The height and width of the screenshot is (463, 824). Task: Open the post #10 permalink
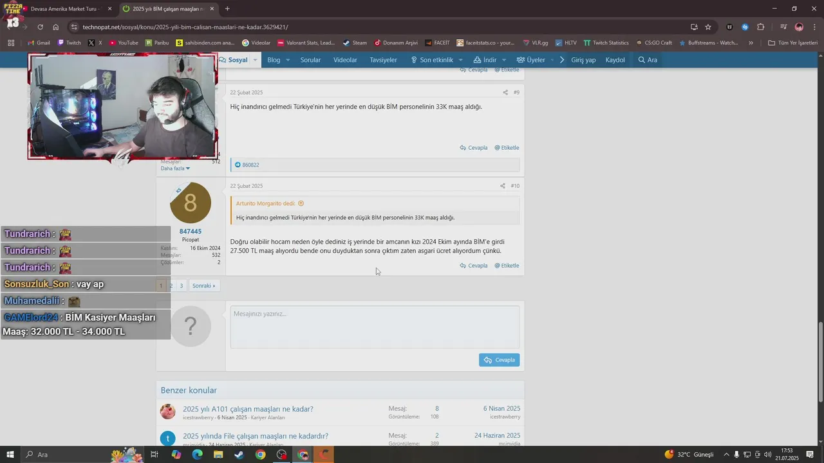515,186
